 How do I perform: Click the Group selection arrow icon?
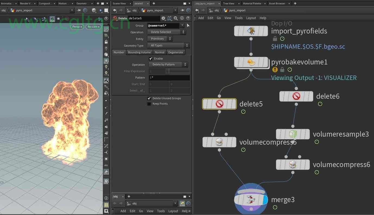pos(188,25)
